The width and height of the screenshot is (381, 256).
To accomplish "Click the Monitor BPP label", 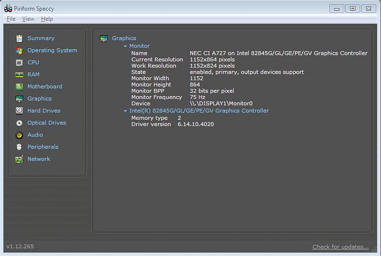I will 148,91.
